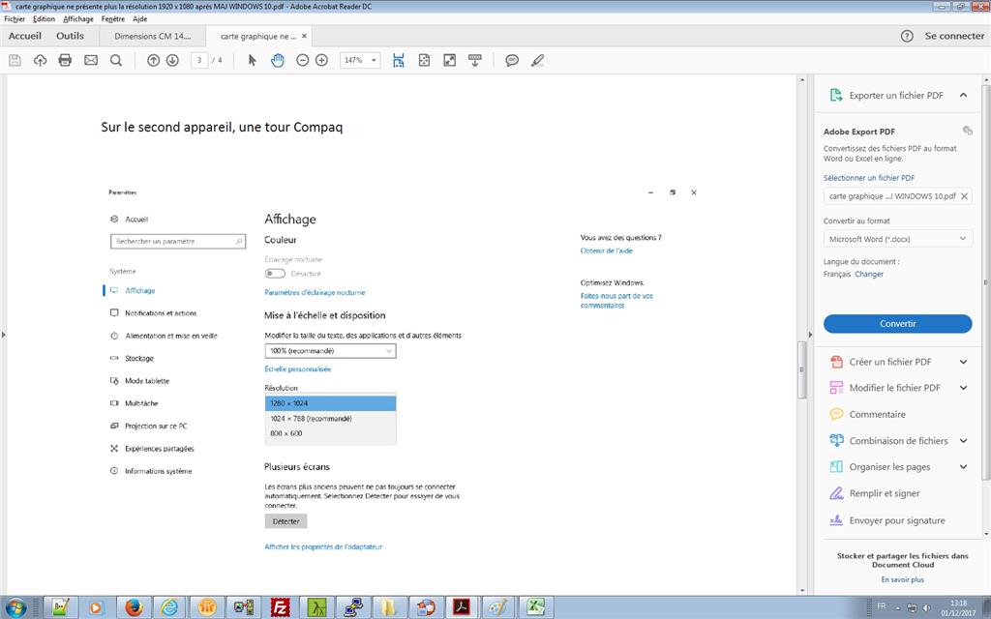Activate the Hand pan tool
The image size is (991, 619).
(x=278, y=61)
